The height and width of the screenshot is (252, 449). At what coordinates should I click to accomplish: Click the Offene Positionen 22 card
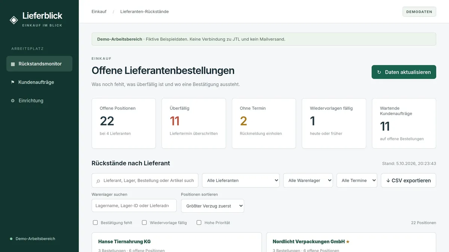(x=123, y=123)
